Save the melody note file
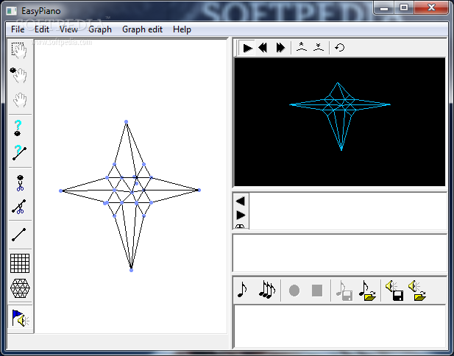The image size is (454, 356). [344, 291]
